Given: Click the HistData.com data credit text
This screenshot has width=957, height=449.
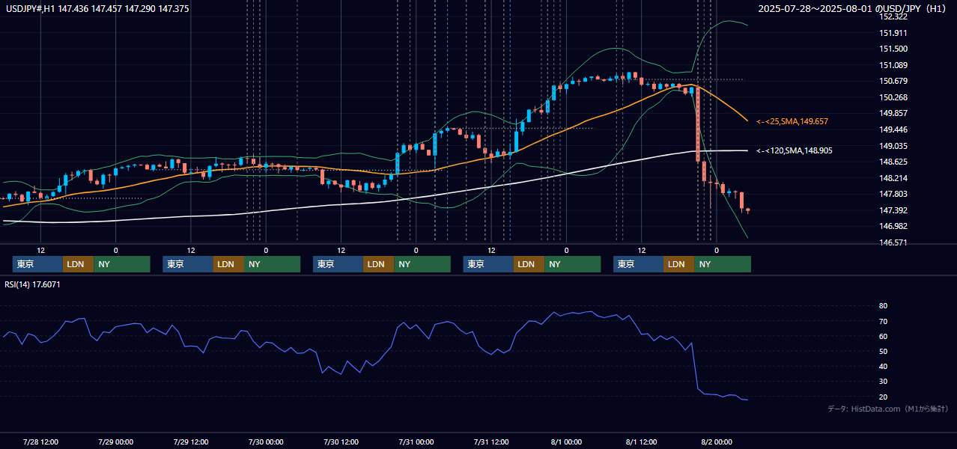Looking at the screenshot, I should click(888, 409).
